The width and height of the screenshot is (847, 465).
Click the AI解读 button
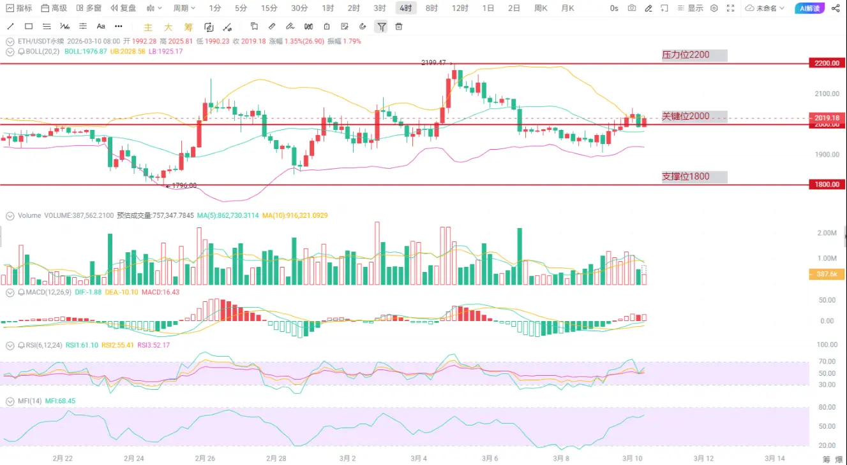click(809, 8)
